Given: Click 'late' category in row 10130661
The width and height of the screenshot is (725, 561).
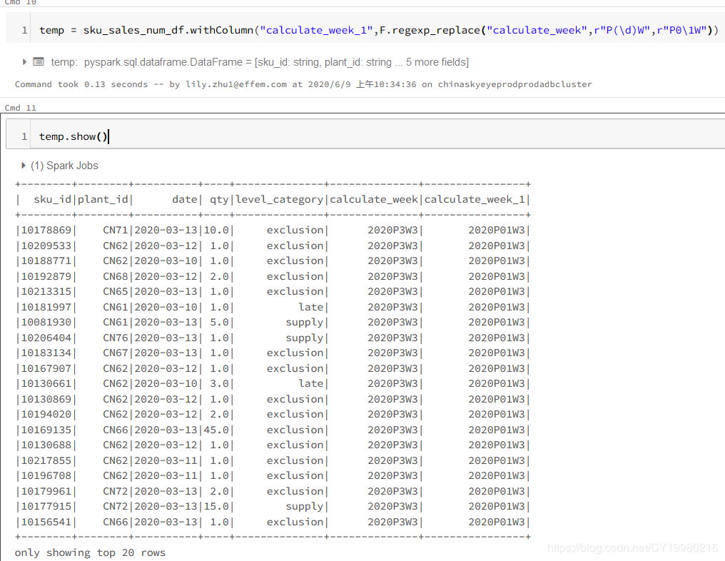Looking at the screenshot, I should coord(310,384).
